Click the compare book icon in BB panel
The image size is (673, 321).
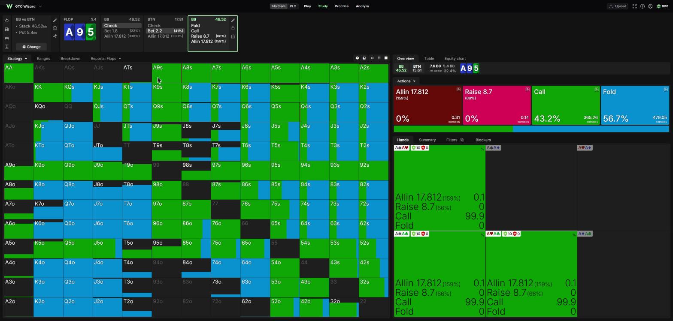click(233, 36)
